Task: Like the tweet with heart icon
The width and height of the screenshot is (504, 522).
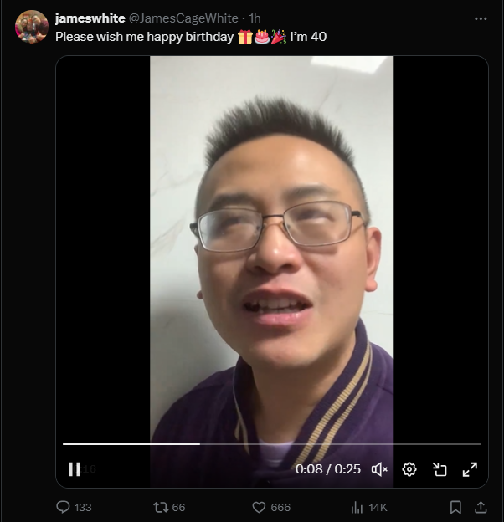Action: (x=259, y=507)
